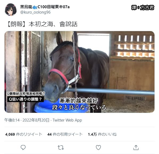Play the horse stable video thumbnail
Viewport: 159px width, 154px height.
pyautogui.click(x=79, y=72)
